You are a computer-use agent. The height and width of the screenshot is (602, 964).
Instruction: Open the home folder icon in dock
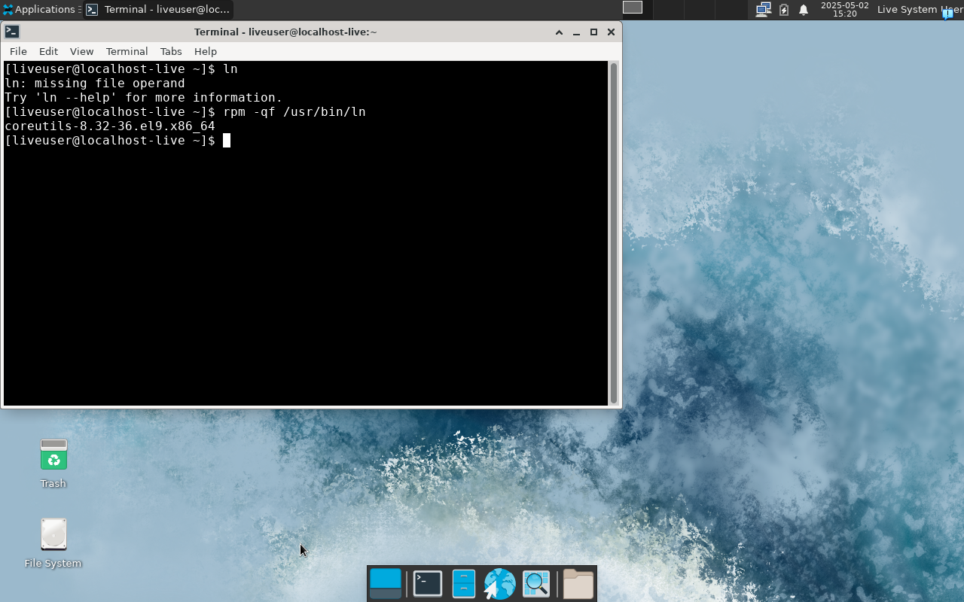(578, 584)
